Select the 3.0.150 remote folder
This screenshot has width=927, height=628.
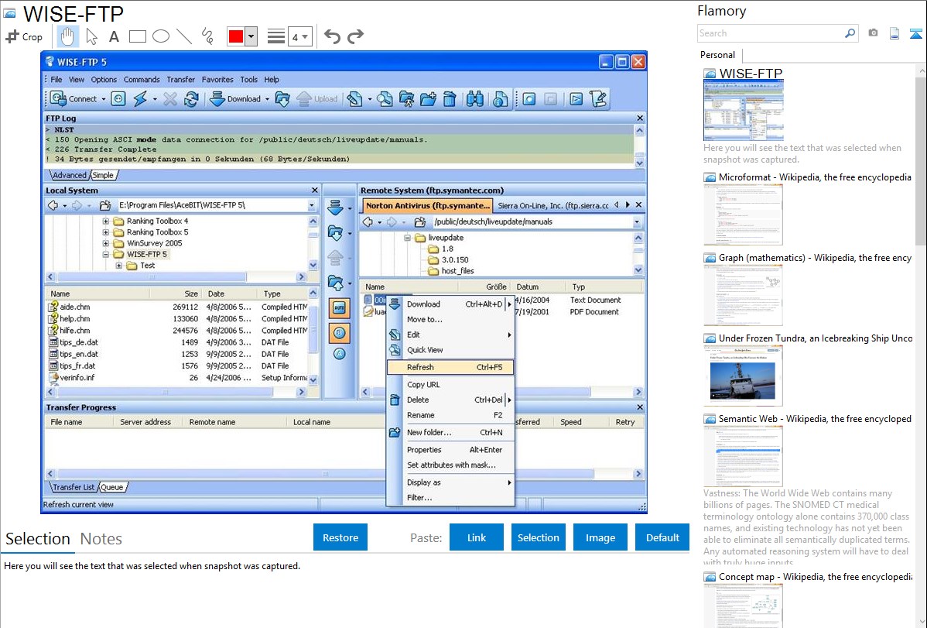(455, 260)
